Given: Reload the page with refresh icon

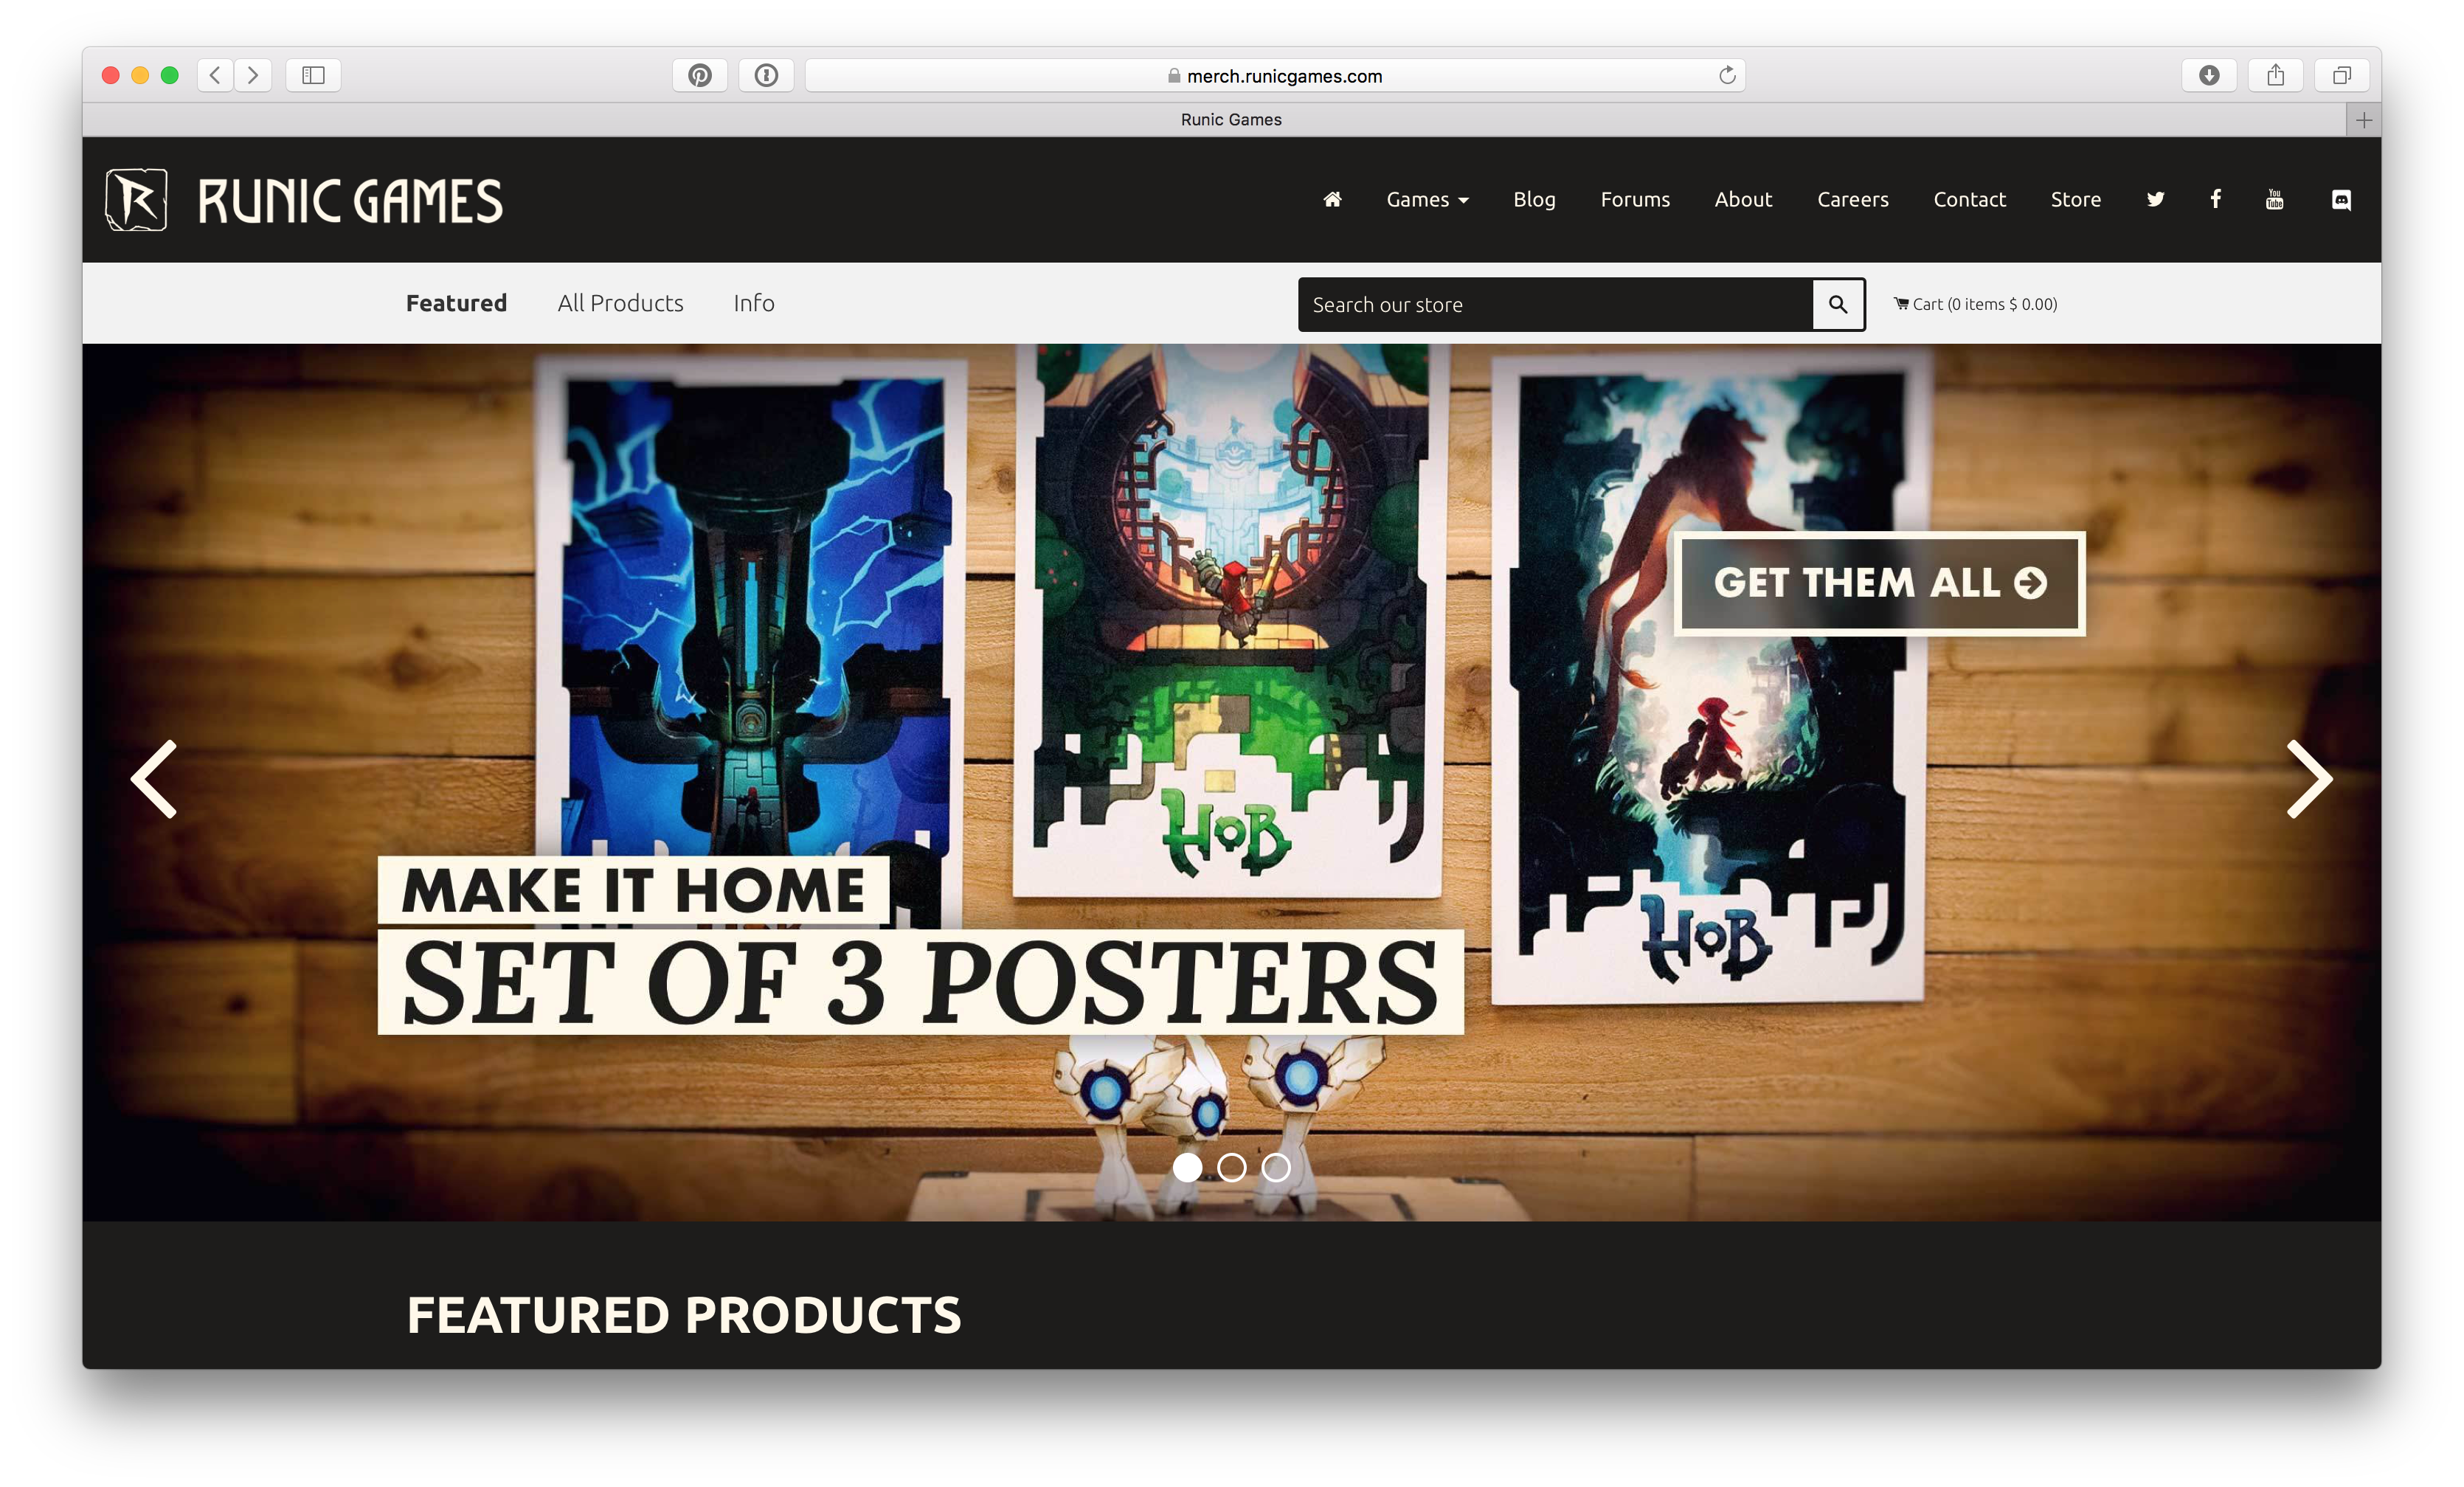Looking at the screenshot, I should click(1726, 75).
